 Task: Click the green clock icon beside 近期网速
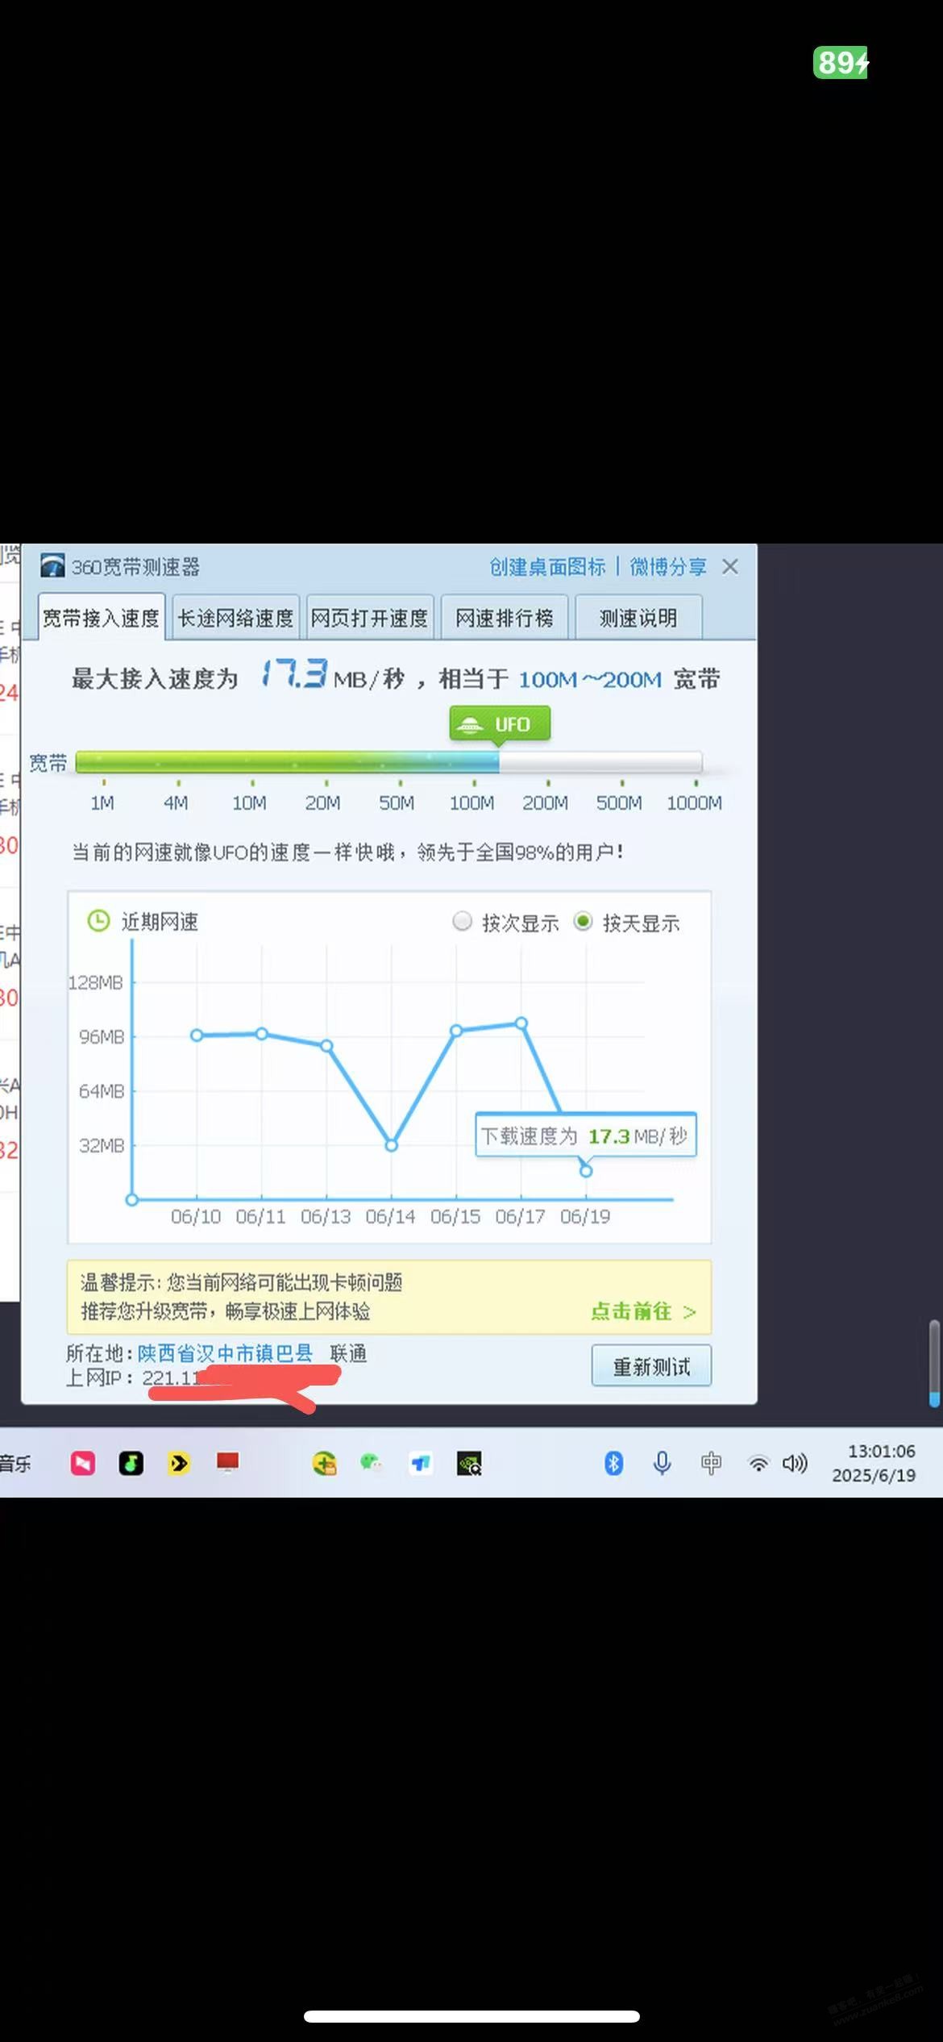pos(98,921)
